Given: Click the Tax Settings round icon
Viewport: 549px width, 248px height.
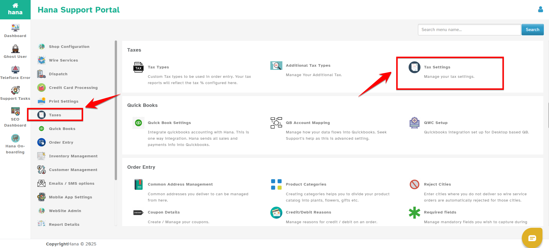Looking at the screenshot, I should [x=415, y=67].
